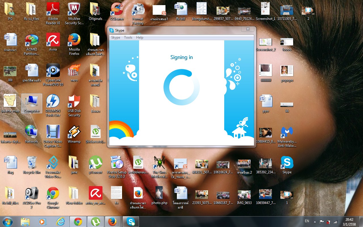The height and width of the screenshot is (227, 363).
Task: Select the photo.php image file
Action: (x=159, y=196)
